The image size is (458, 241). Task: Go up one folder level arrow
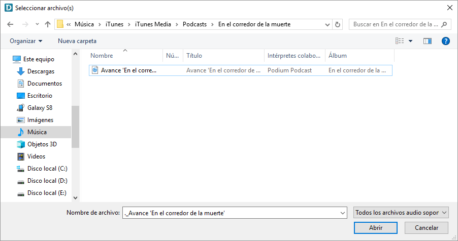(48, 24)
